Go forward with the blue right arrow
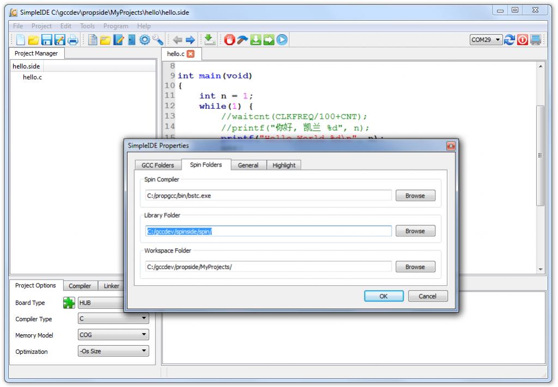 [190, 40]
